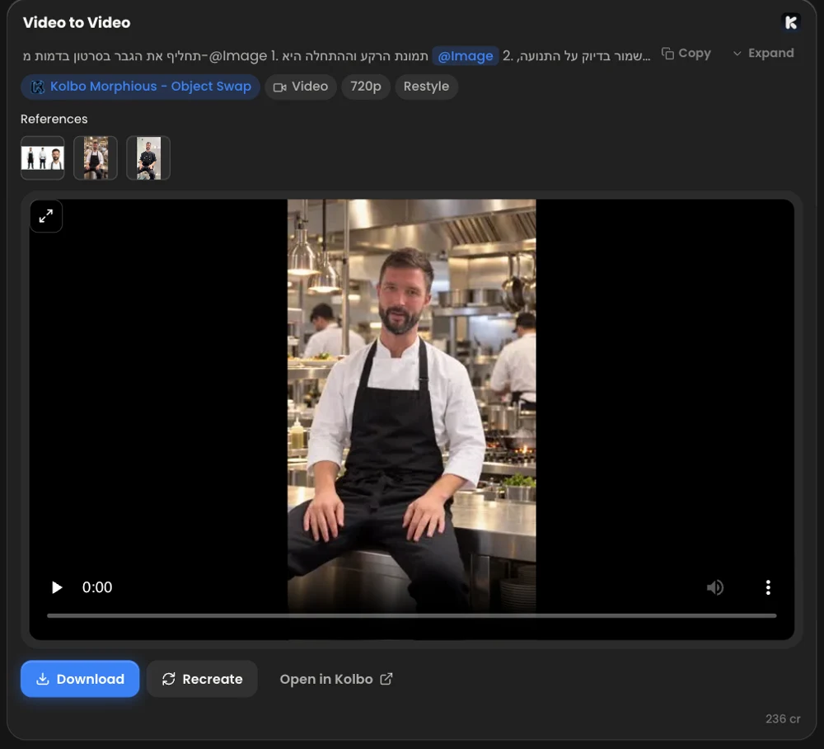Click the blue @Image mention tag

pos(465,56)
